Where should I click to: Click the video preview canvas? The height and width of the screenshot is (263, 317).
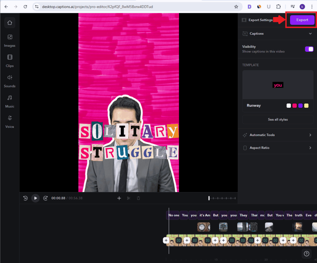pyautogui.click(x=128, y=103)
